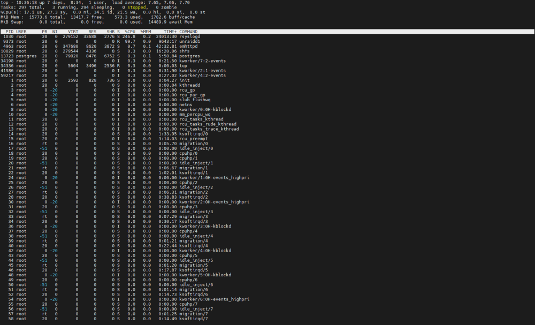This screenshot has width=535, height=325.
Task: Select the idle_inject/7 process name
Action: 196,309
